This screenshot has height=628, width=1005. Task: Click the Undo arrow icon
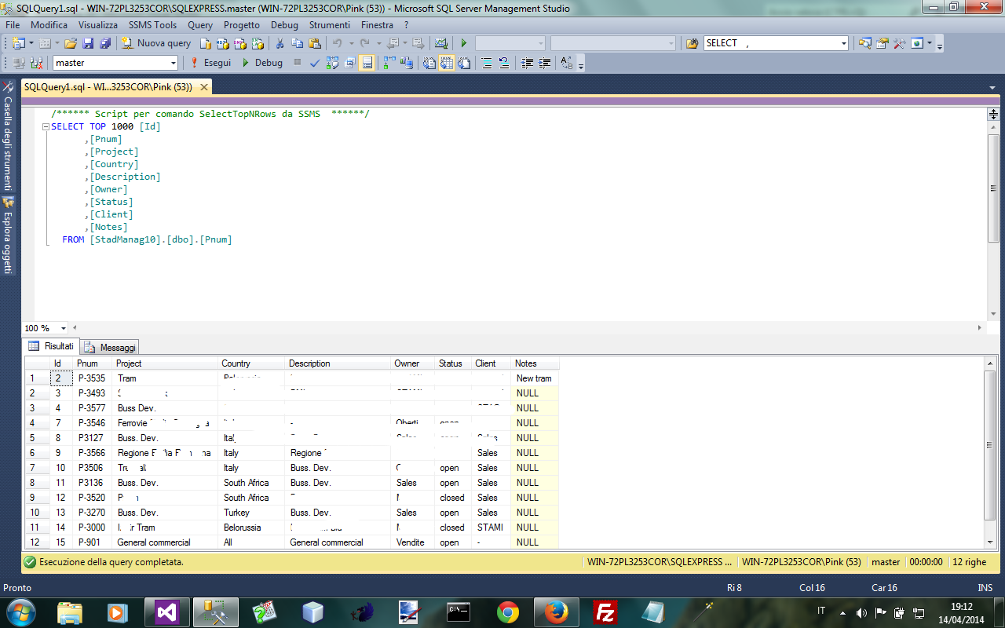tap(337, 43)
